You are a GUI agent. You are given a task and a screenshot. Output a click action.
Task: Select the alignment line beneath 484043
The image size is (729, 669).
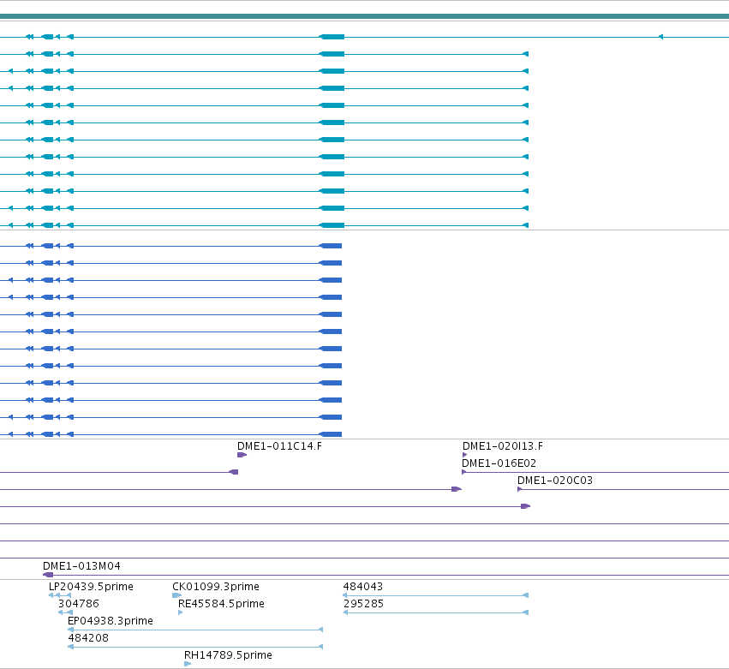pyautogui.click(x=436, y=595)
